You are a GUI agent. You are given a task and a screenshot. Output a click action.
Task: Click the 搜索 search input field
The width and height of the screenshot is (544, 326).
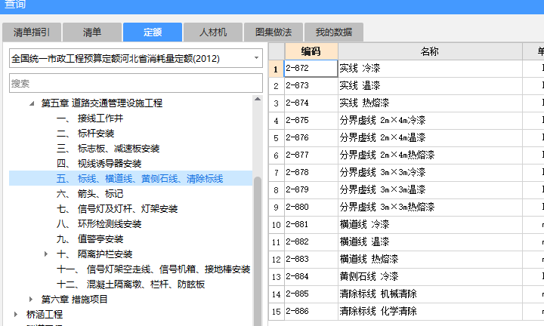tap(136, 83)
